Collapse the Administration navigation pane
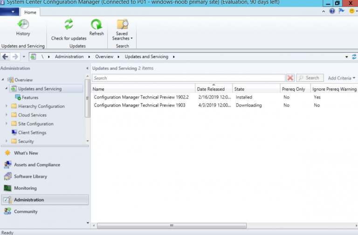Image resolution: width=358 pixels, height=235 pixels. [x=87, y=68]
